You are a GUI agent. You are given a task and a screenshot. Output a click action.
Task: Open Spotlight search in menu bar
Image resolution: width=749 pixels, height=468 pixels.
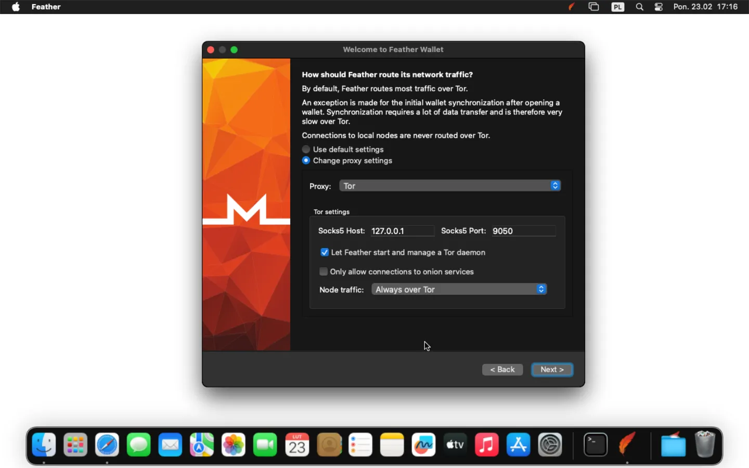click(640, 7)
